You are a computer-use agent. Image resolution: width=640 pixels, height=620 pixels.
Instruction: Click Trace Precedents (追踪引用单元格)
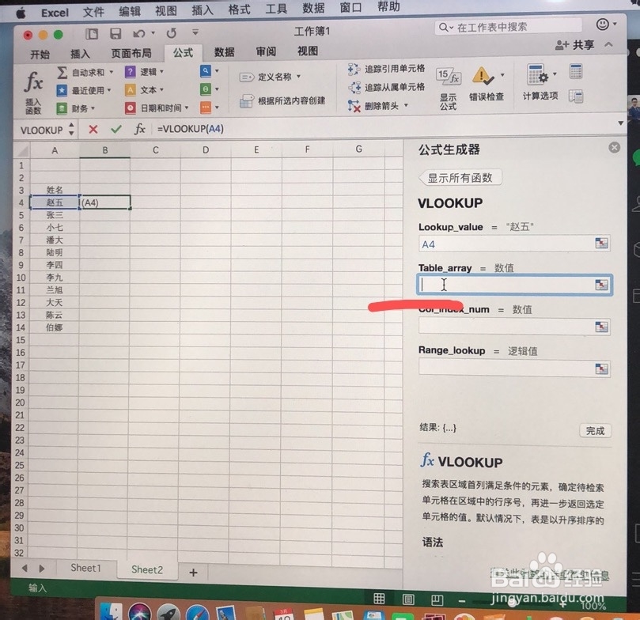click(x=386, y=69)
